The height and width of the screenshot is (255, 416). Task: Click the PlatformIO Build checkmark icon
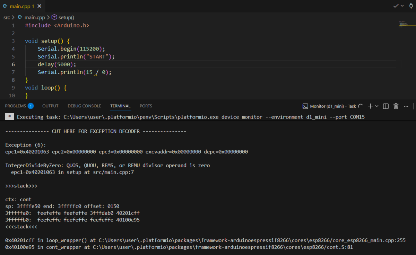tap(396, 6)
